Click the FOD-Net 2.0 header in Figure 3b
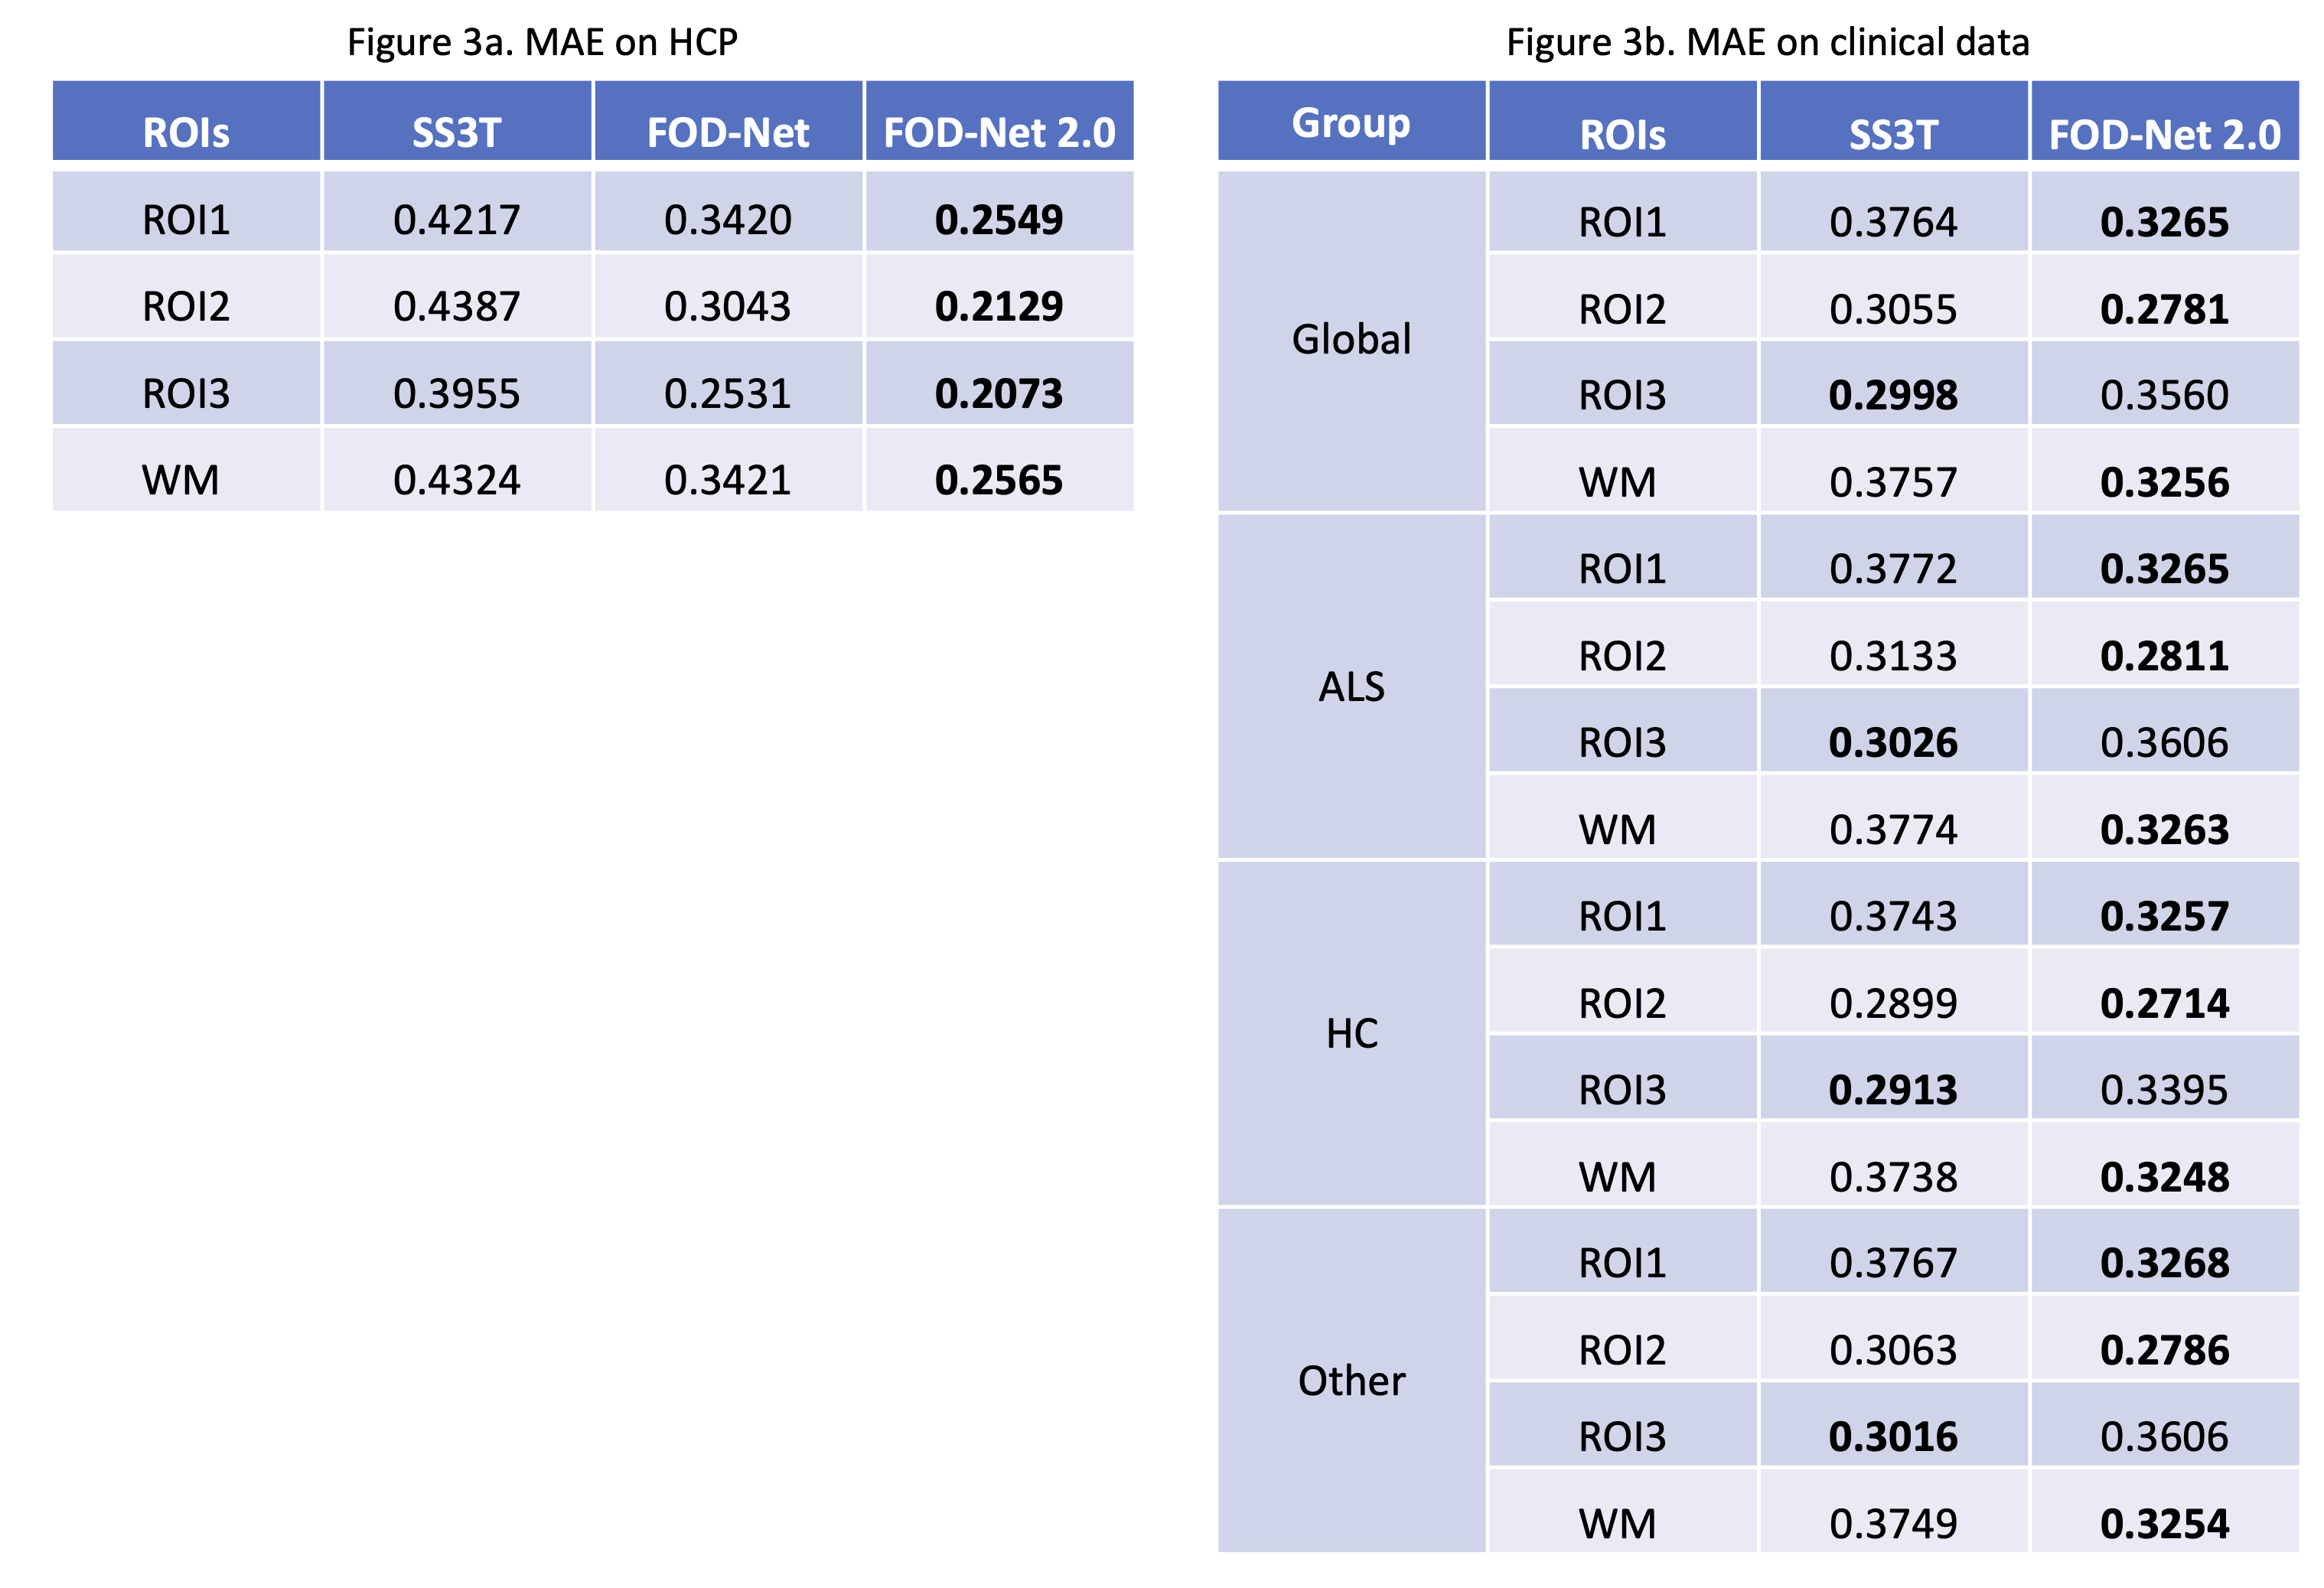The image size is (2324, 1588). (2164, 134)
